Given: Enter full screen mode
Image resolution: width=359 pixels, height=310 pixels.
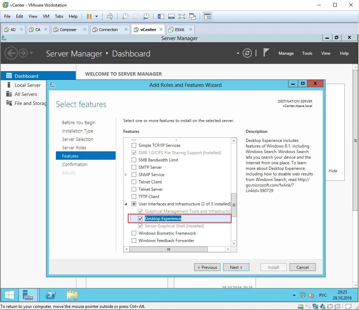Looking at the screenshot, I should (182, 16).
